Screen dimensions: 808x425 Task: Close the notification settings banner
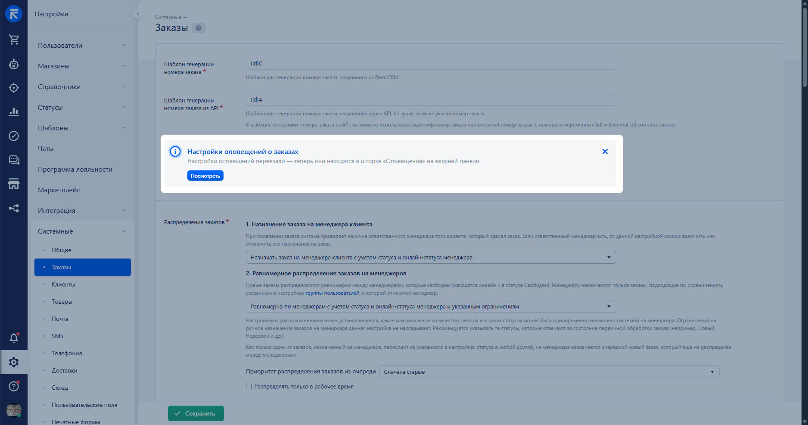[605, 151]
